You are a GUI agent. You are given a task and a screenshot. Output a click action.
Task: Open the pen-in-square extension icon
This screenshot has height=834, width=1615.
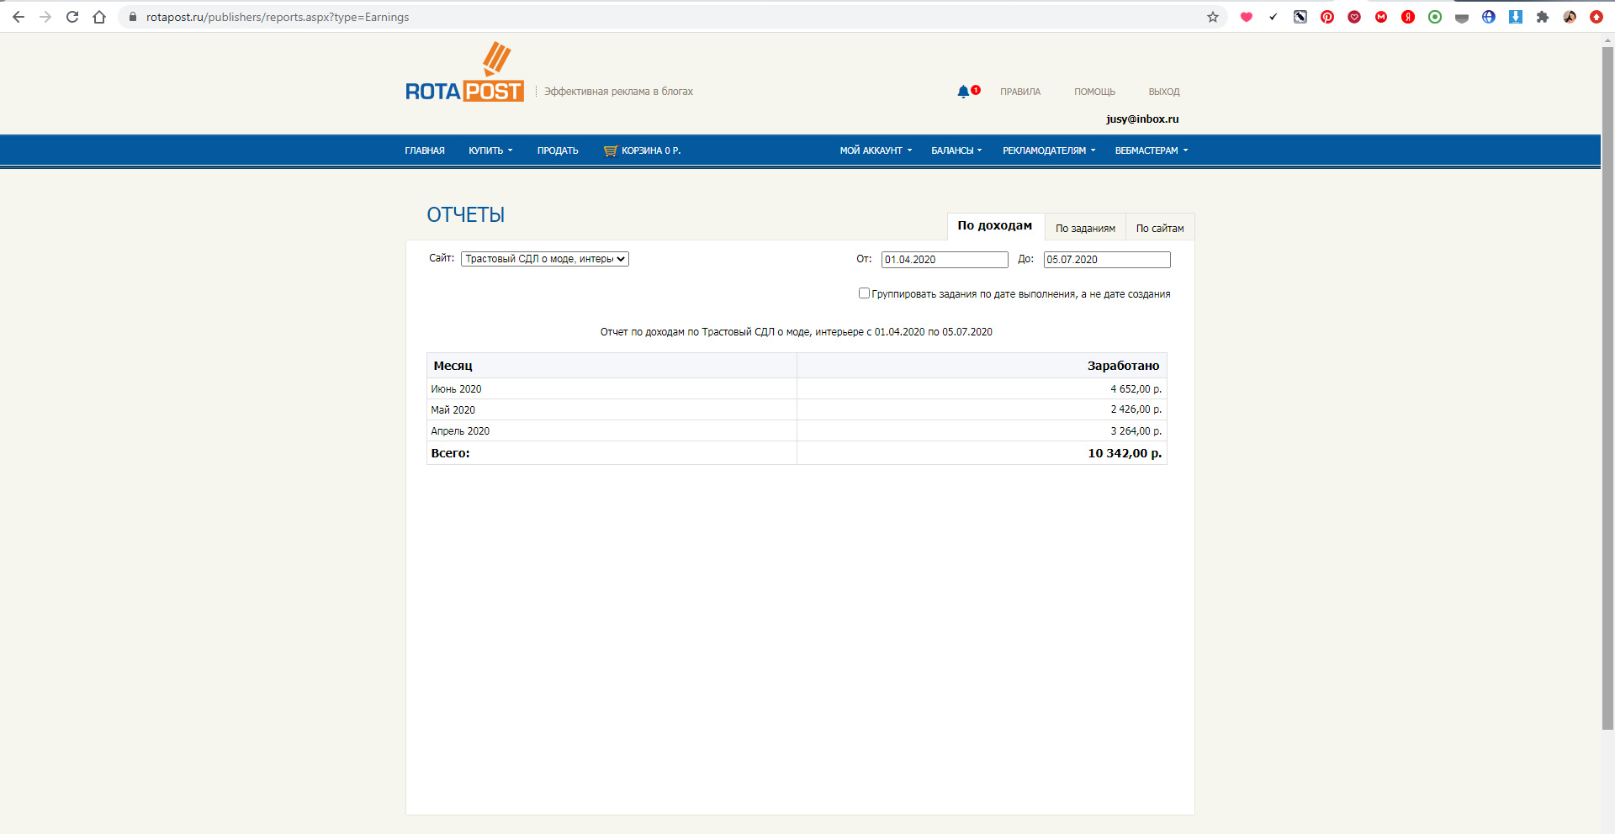point(1300,17)
